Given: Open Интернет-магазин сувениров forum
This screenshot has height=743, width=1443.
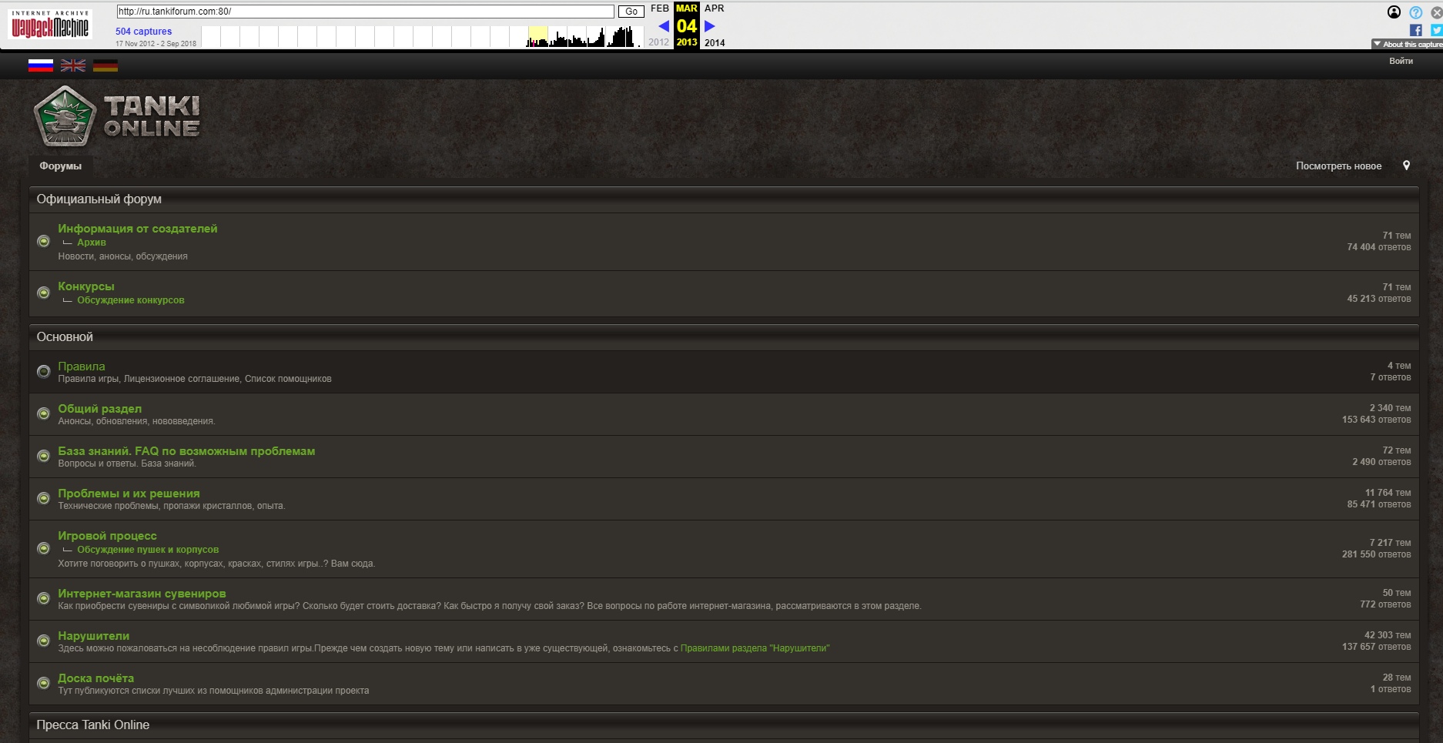Looking at the screenshot, I should [142, 594].
